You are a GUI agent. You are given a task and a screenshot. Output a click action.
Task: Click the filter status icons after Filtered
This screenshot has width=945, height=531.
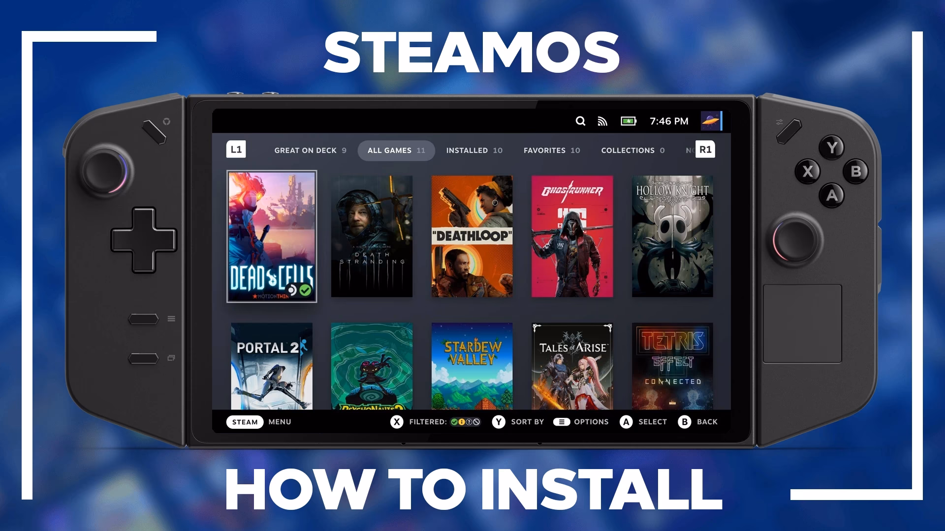(x=465, y=422)
